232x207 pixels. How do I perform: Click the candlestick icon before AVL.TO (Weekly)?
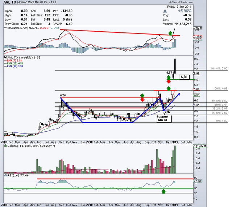pos(5,57)
